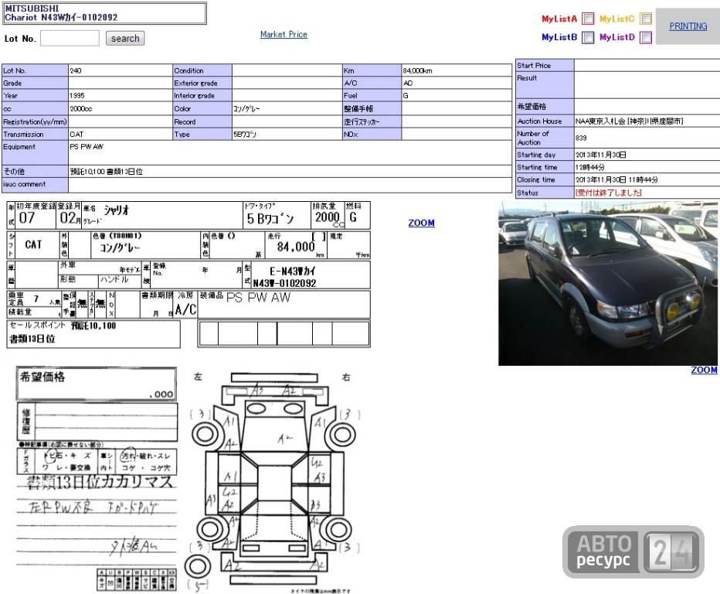
Task: Select the 'Start Price' label
Action: tap(534, 66)
